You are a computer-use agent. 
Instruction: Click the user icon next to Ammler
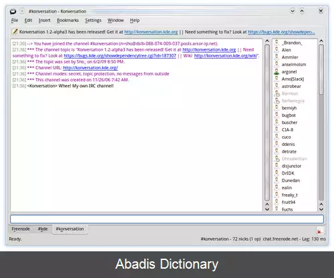[277, 57]
